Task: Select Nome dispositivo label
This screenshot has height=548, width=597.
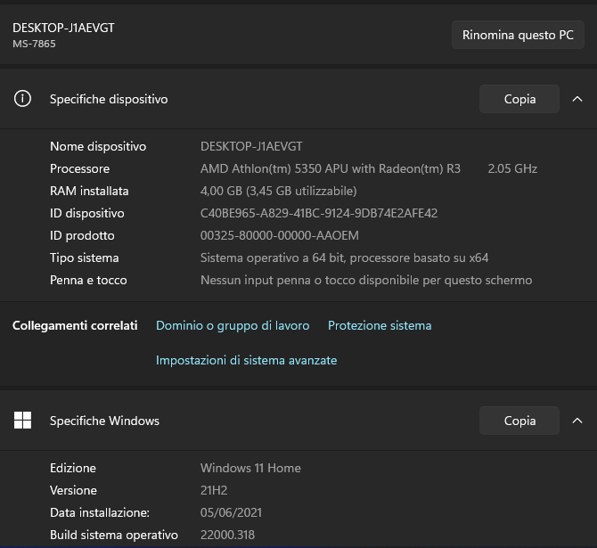Action: pos(98,146)
